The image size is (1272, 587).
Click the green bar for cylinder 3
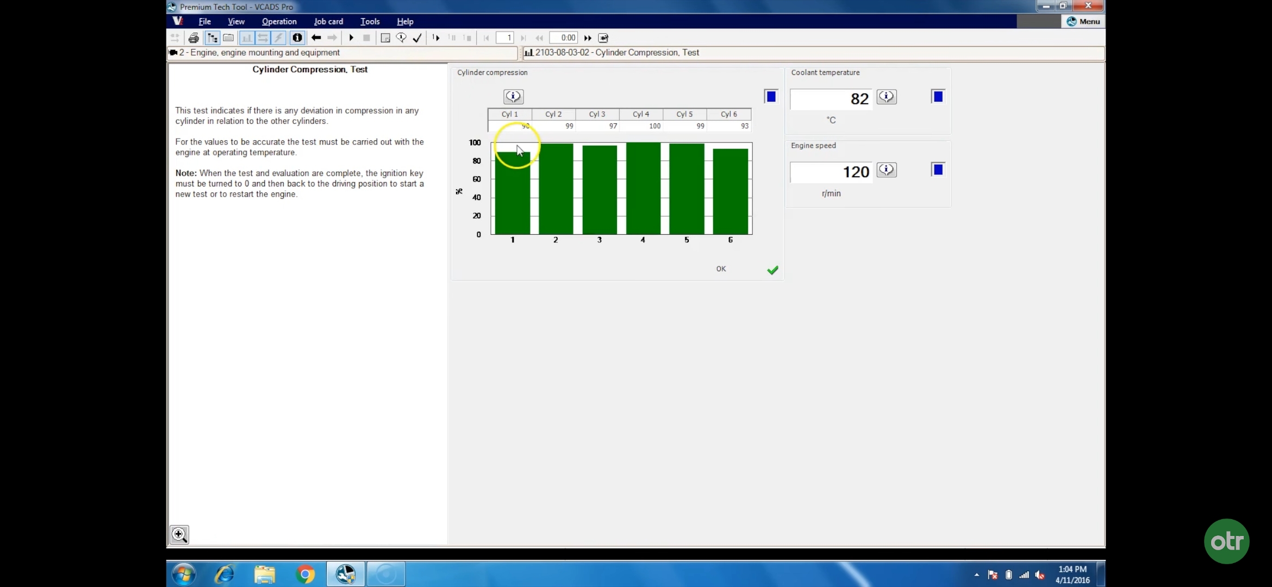[x=600, y=190]
